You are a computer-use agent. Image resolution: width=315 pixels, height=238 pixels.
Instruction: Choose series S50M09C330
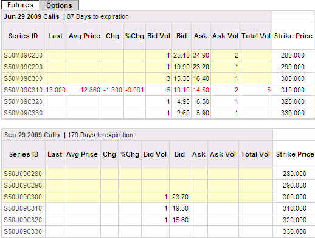pos(23,113)
